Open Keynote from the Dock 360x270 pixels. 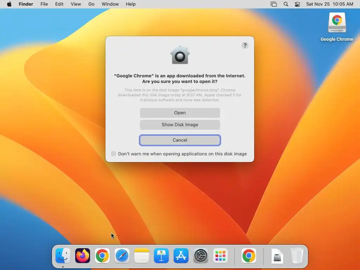point(161,256)
